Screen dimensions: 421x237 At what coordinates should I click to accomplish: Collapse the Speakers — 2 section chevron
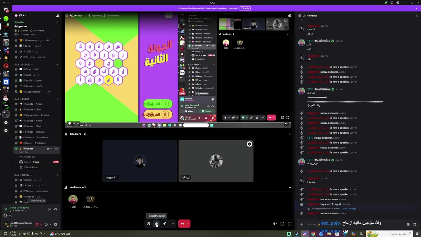290,134
